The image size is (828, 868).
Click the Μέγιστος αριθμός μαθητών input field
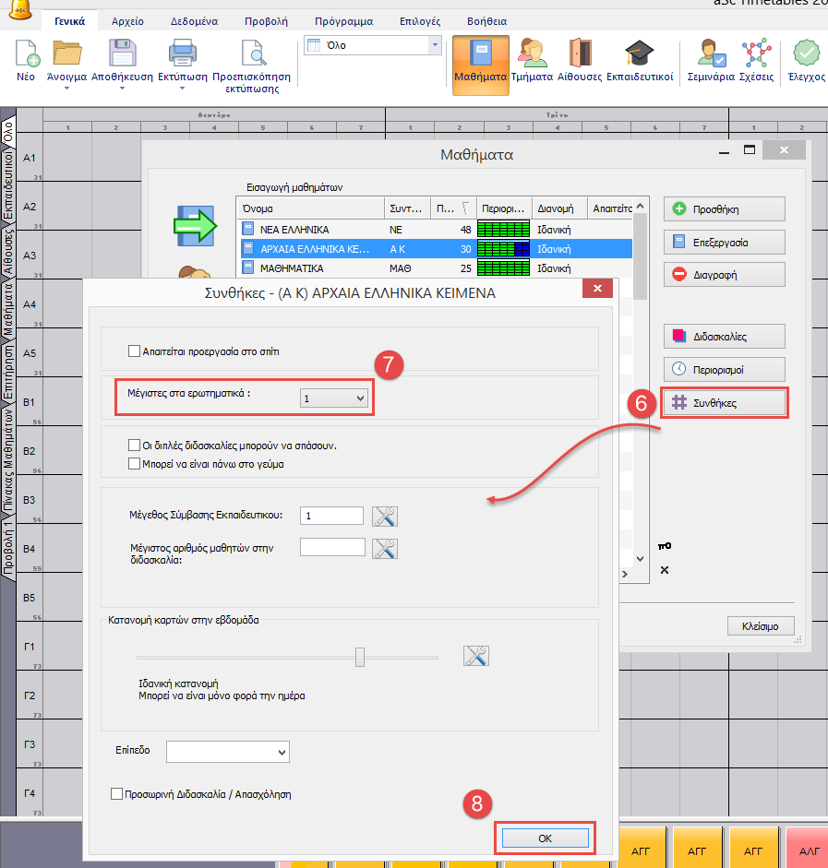click(332, 547)
